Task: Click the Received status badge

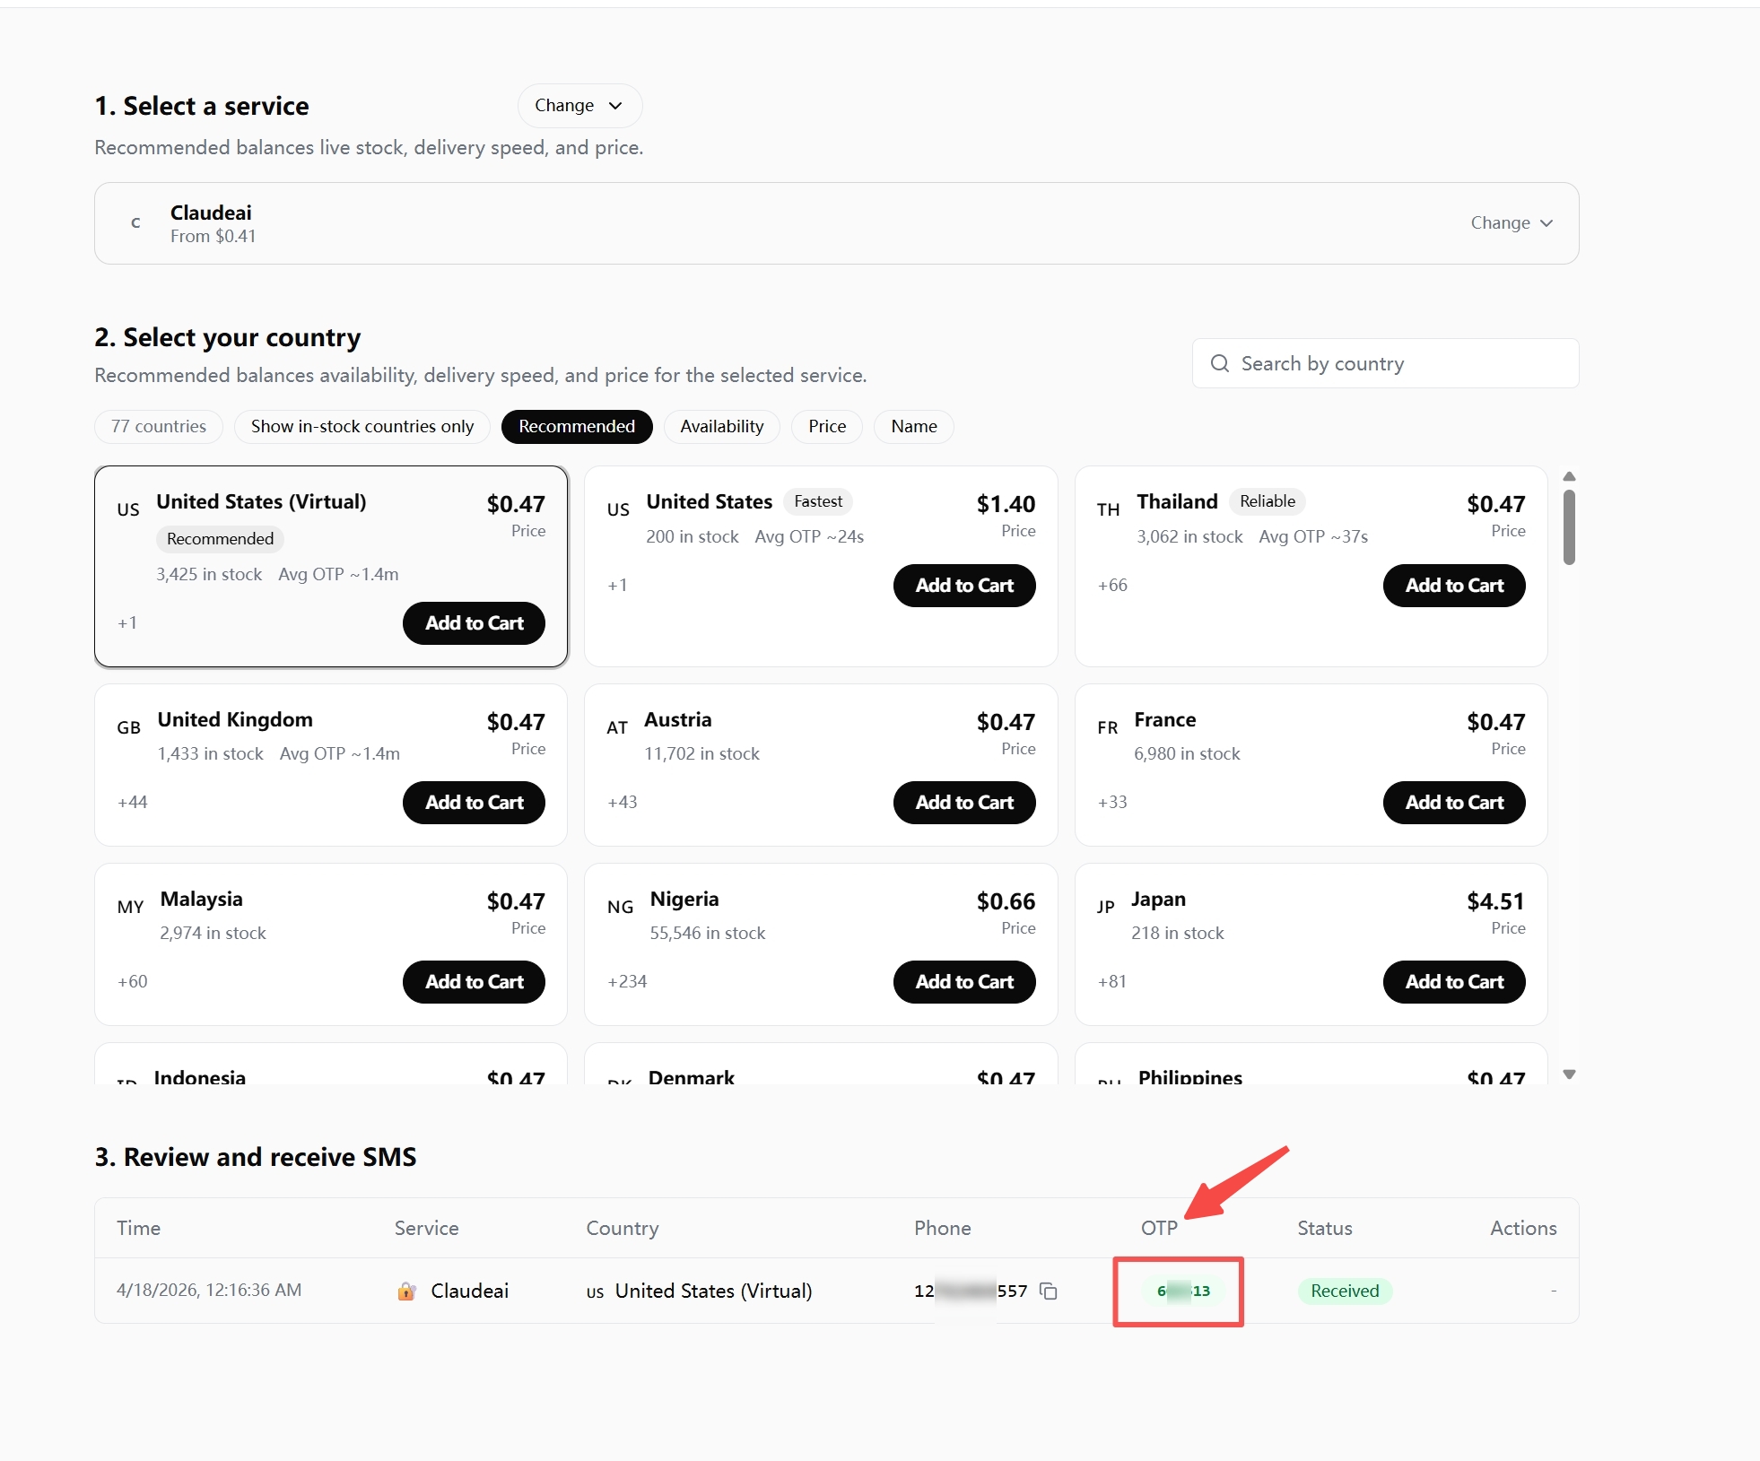Action: (x=1344, y=1291)
